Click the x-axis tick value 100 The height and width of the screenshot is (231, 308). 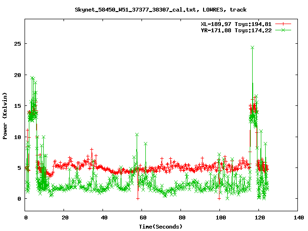pos(221,218)
